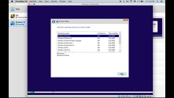Open the VirtualBox VM menu
Viewport: 174px width, 98px height.
coord(21,1)
